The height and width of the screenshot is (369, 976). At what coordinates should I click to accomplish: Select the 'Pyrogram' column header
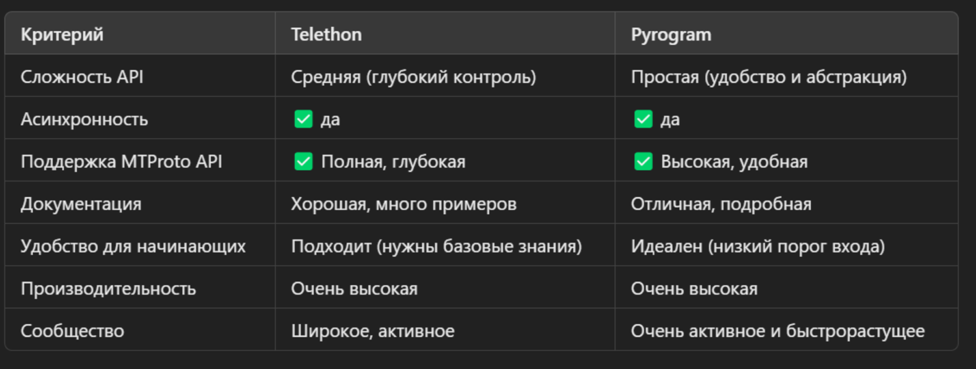[x=671, y=34]
